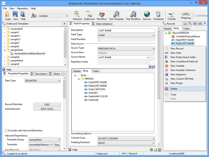Launch Test Template tool
This screenshot has width=209, height=157.
click(x=116, y=16)
